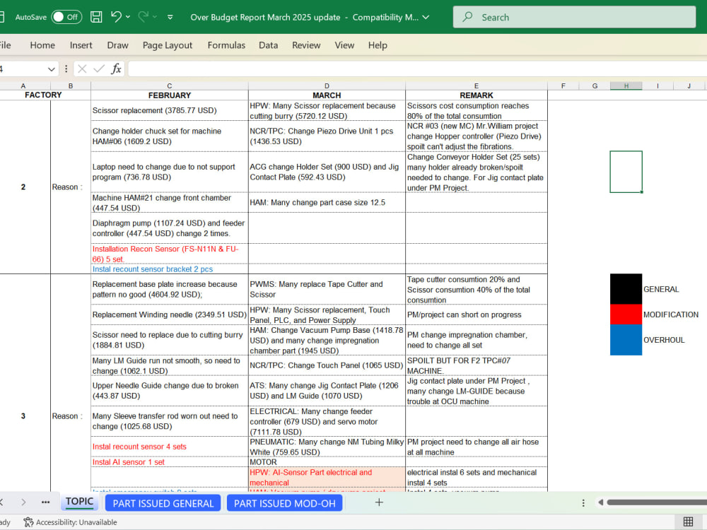Click the sheet tab bar options dots

583,502
